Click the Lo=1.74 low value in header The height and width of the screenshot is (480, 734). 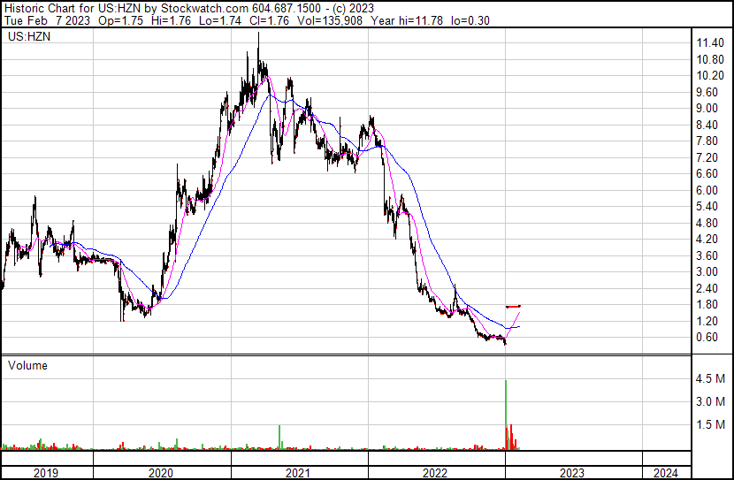220,20
